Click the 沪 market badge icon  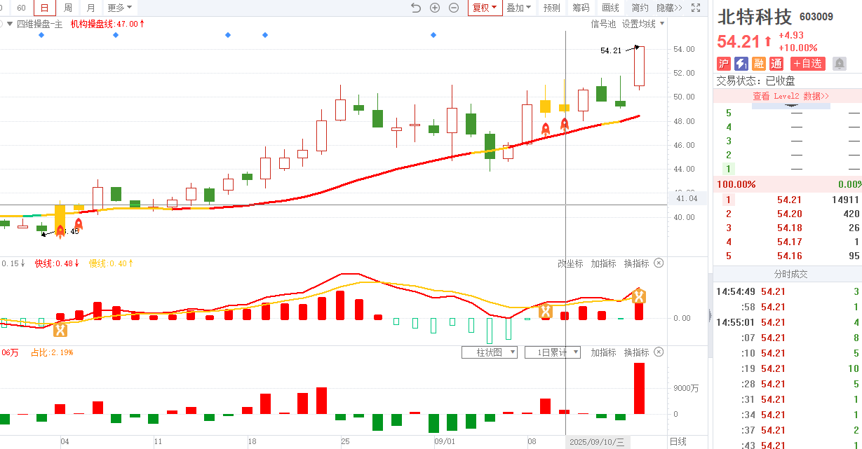[724, 64]
